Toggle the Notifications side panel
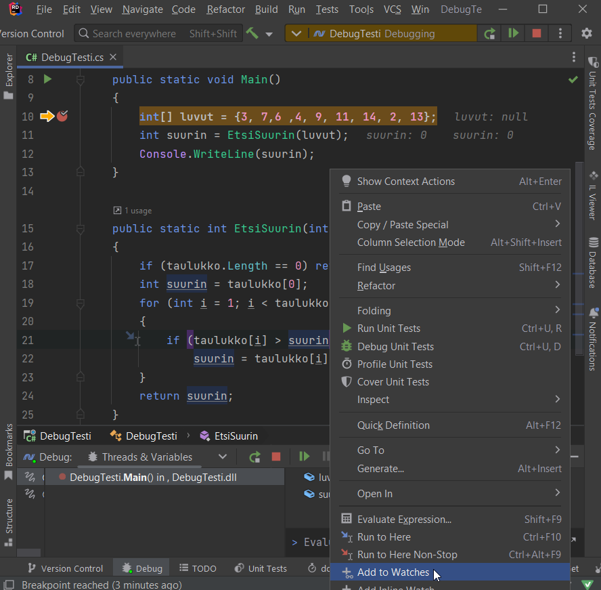Screen dimensions: 601x590 coord(593,339)
